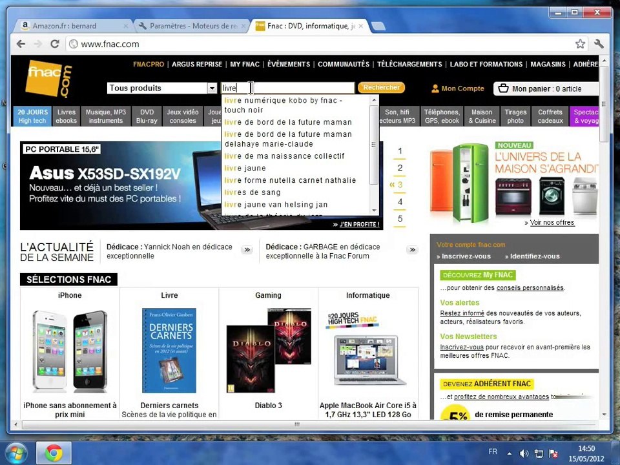
Task: Click arrow next to GARBAGE dédicace
Action: pyautogui.click(x=413, y=250)
